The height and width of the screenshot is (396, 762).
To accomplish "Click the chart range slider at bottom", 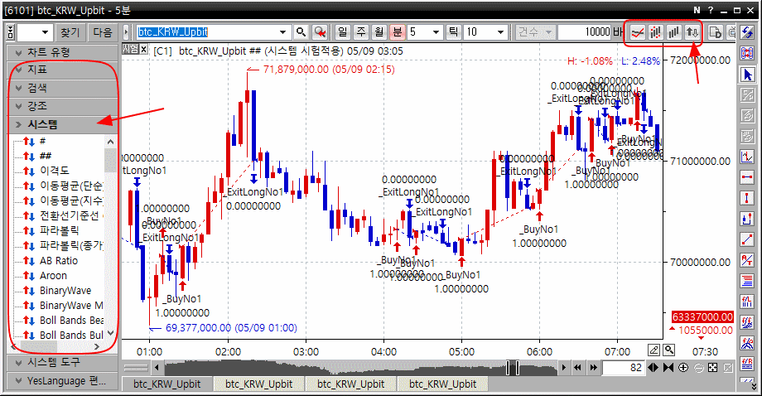I will tap(514, 367).
